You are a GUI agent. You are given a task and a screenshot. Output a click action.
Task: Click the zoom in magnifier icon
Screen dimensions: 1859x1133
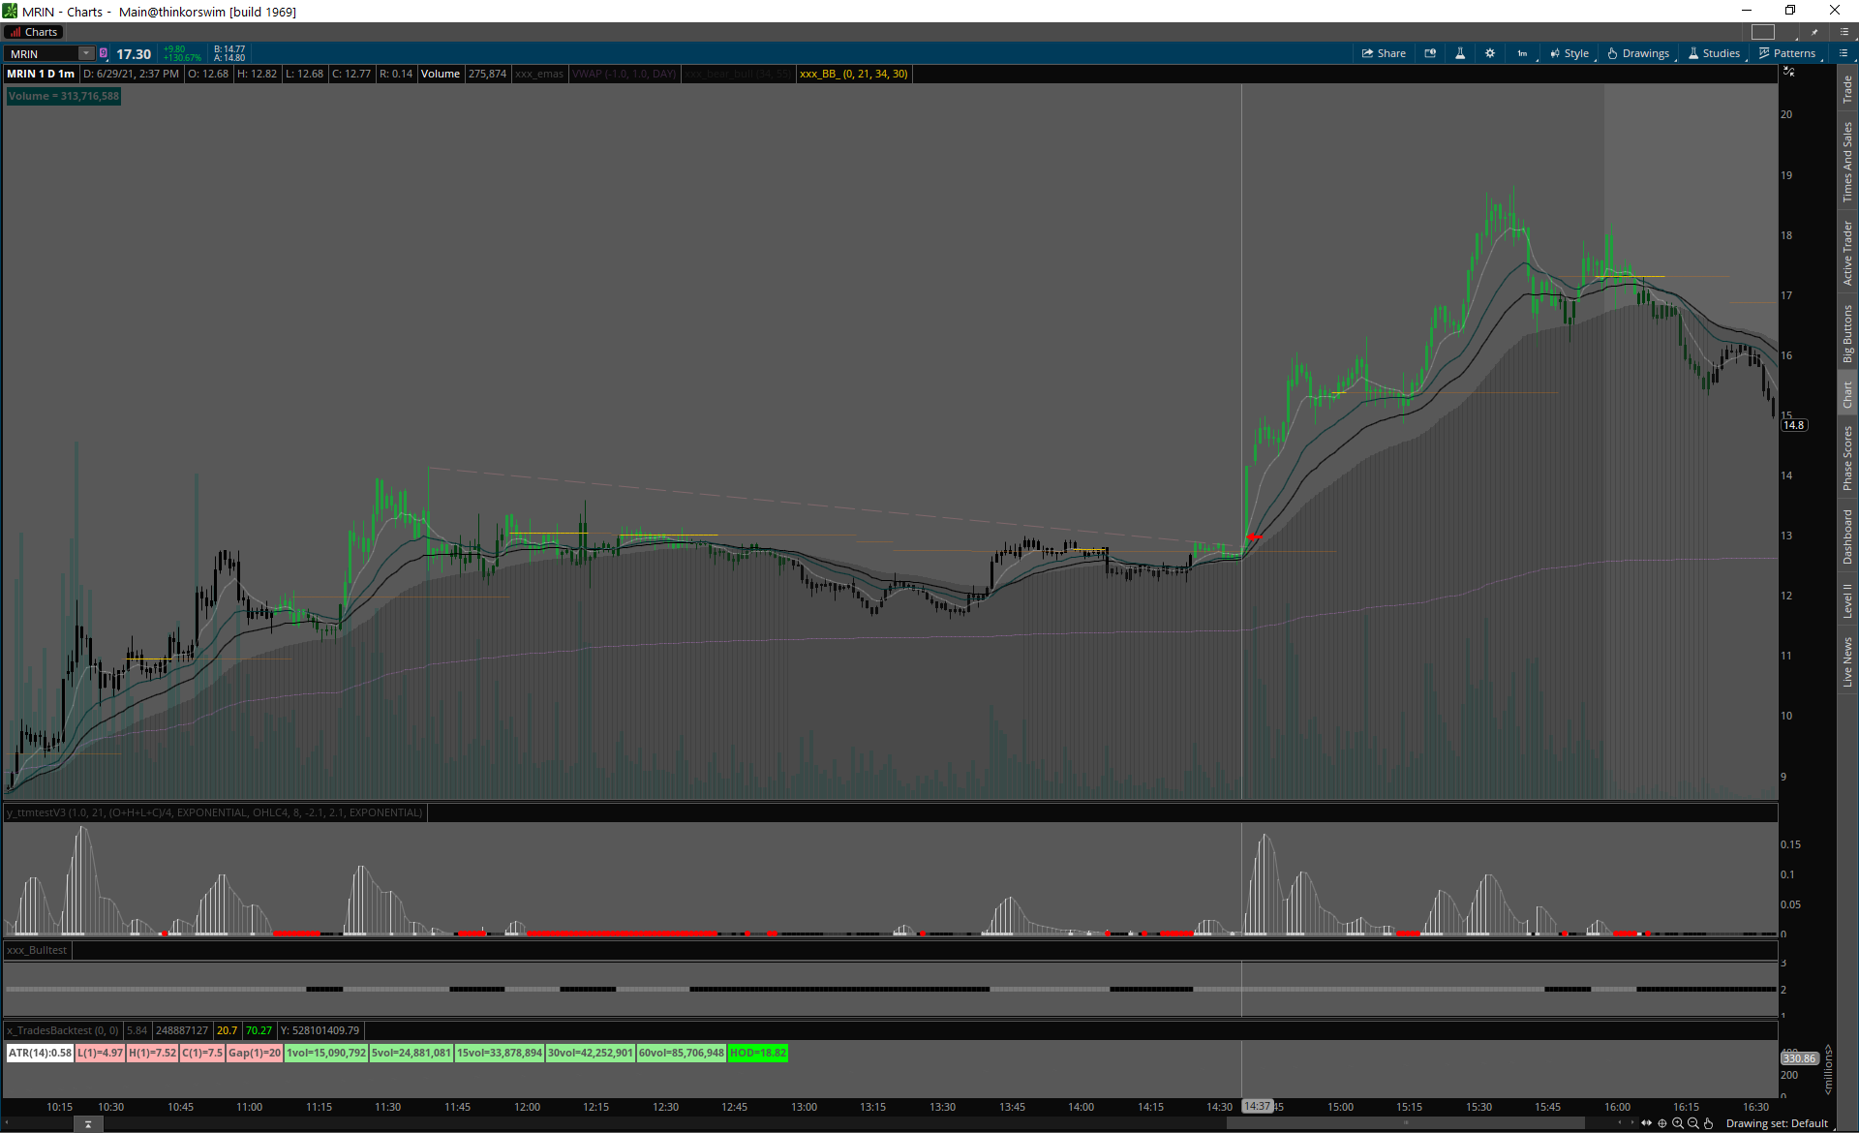point(1678,1123)
